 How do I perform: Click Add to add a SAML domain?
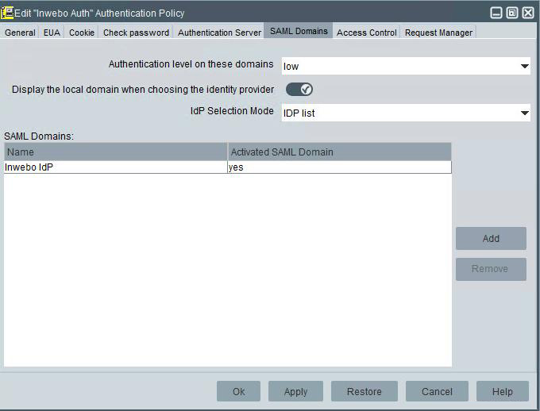point(491,238)
